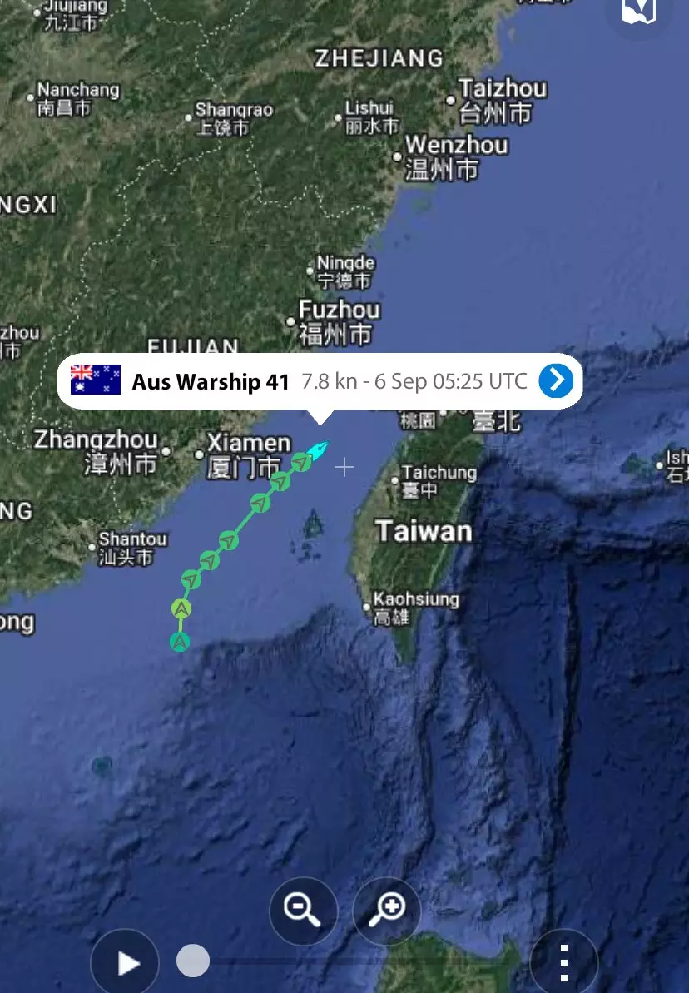This screenshot has height=993, width=689.
Task: Click the speed and timestamp text
Action: 414,381
